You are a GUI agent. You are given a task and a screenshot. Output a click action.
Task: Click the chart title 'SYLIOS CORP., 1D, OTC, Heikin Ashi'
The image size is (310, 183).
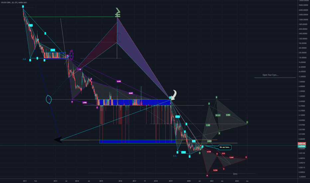click(14, 2)
